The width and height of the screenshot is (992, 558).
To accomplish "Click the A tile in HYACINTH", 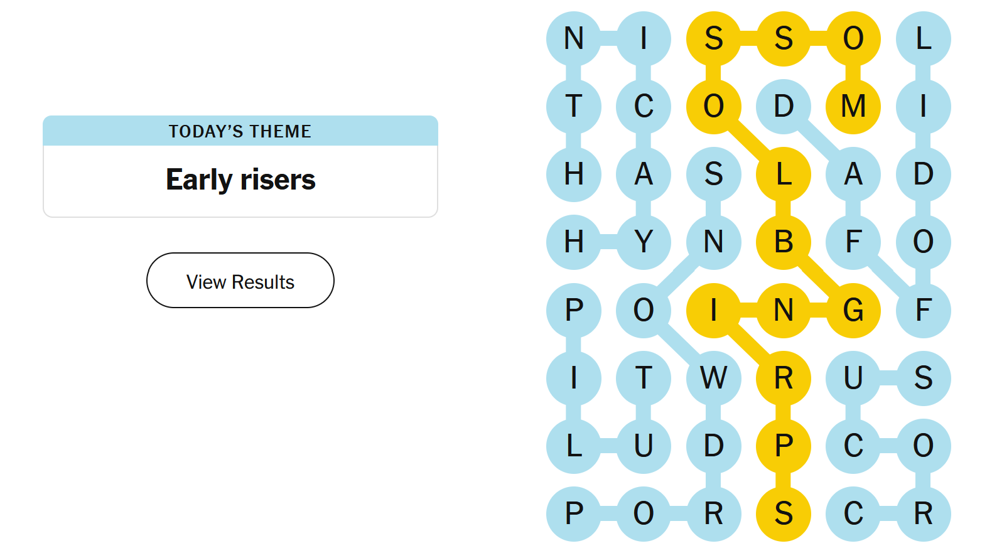I will (644, 174).
